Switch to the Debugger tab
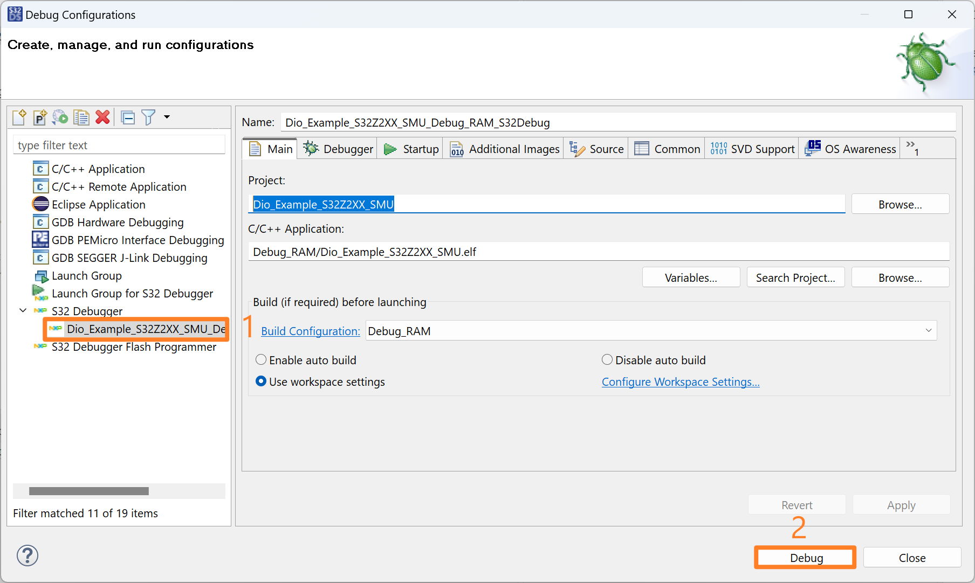975x583 pixels. coord(338,149)
